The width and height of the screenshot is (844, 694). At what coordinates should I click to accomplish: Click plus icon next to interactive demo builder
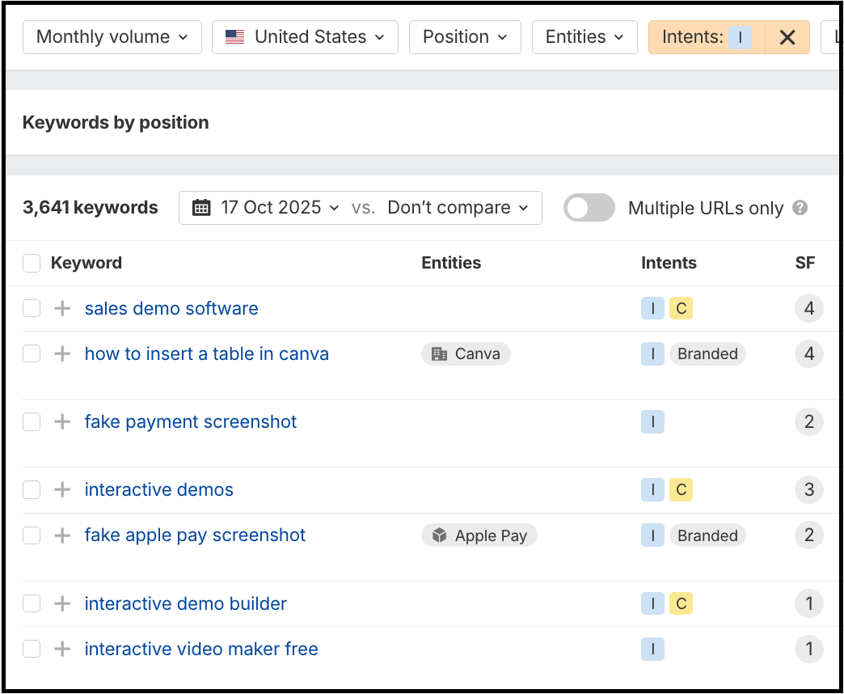(62, 603)
